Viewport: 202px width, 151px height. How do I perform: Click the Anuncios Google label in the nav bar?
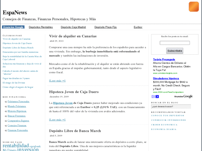[x=13, y=27]
